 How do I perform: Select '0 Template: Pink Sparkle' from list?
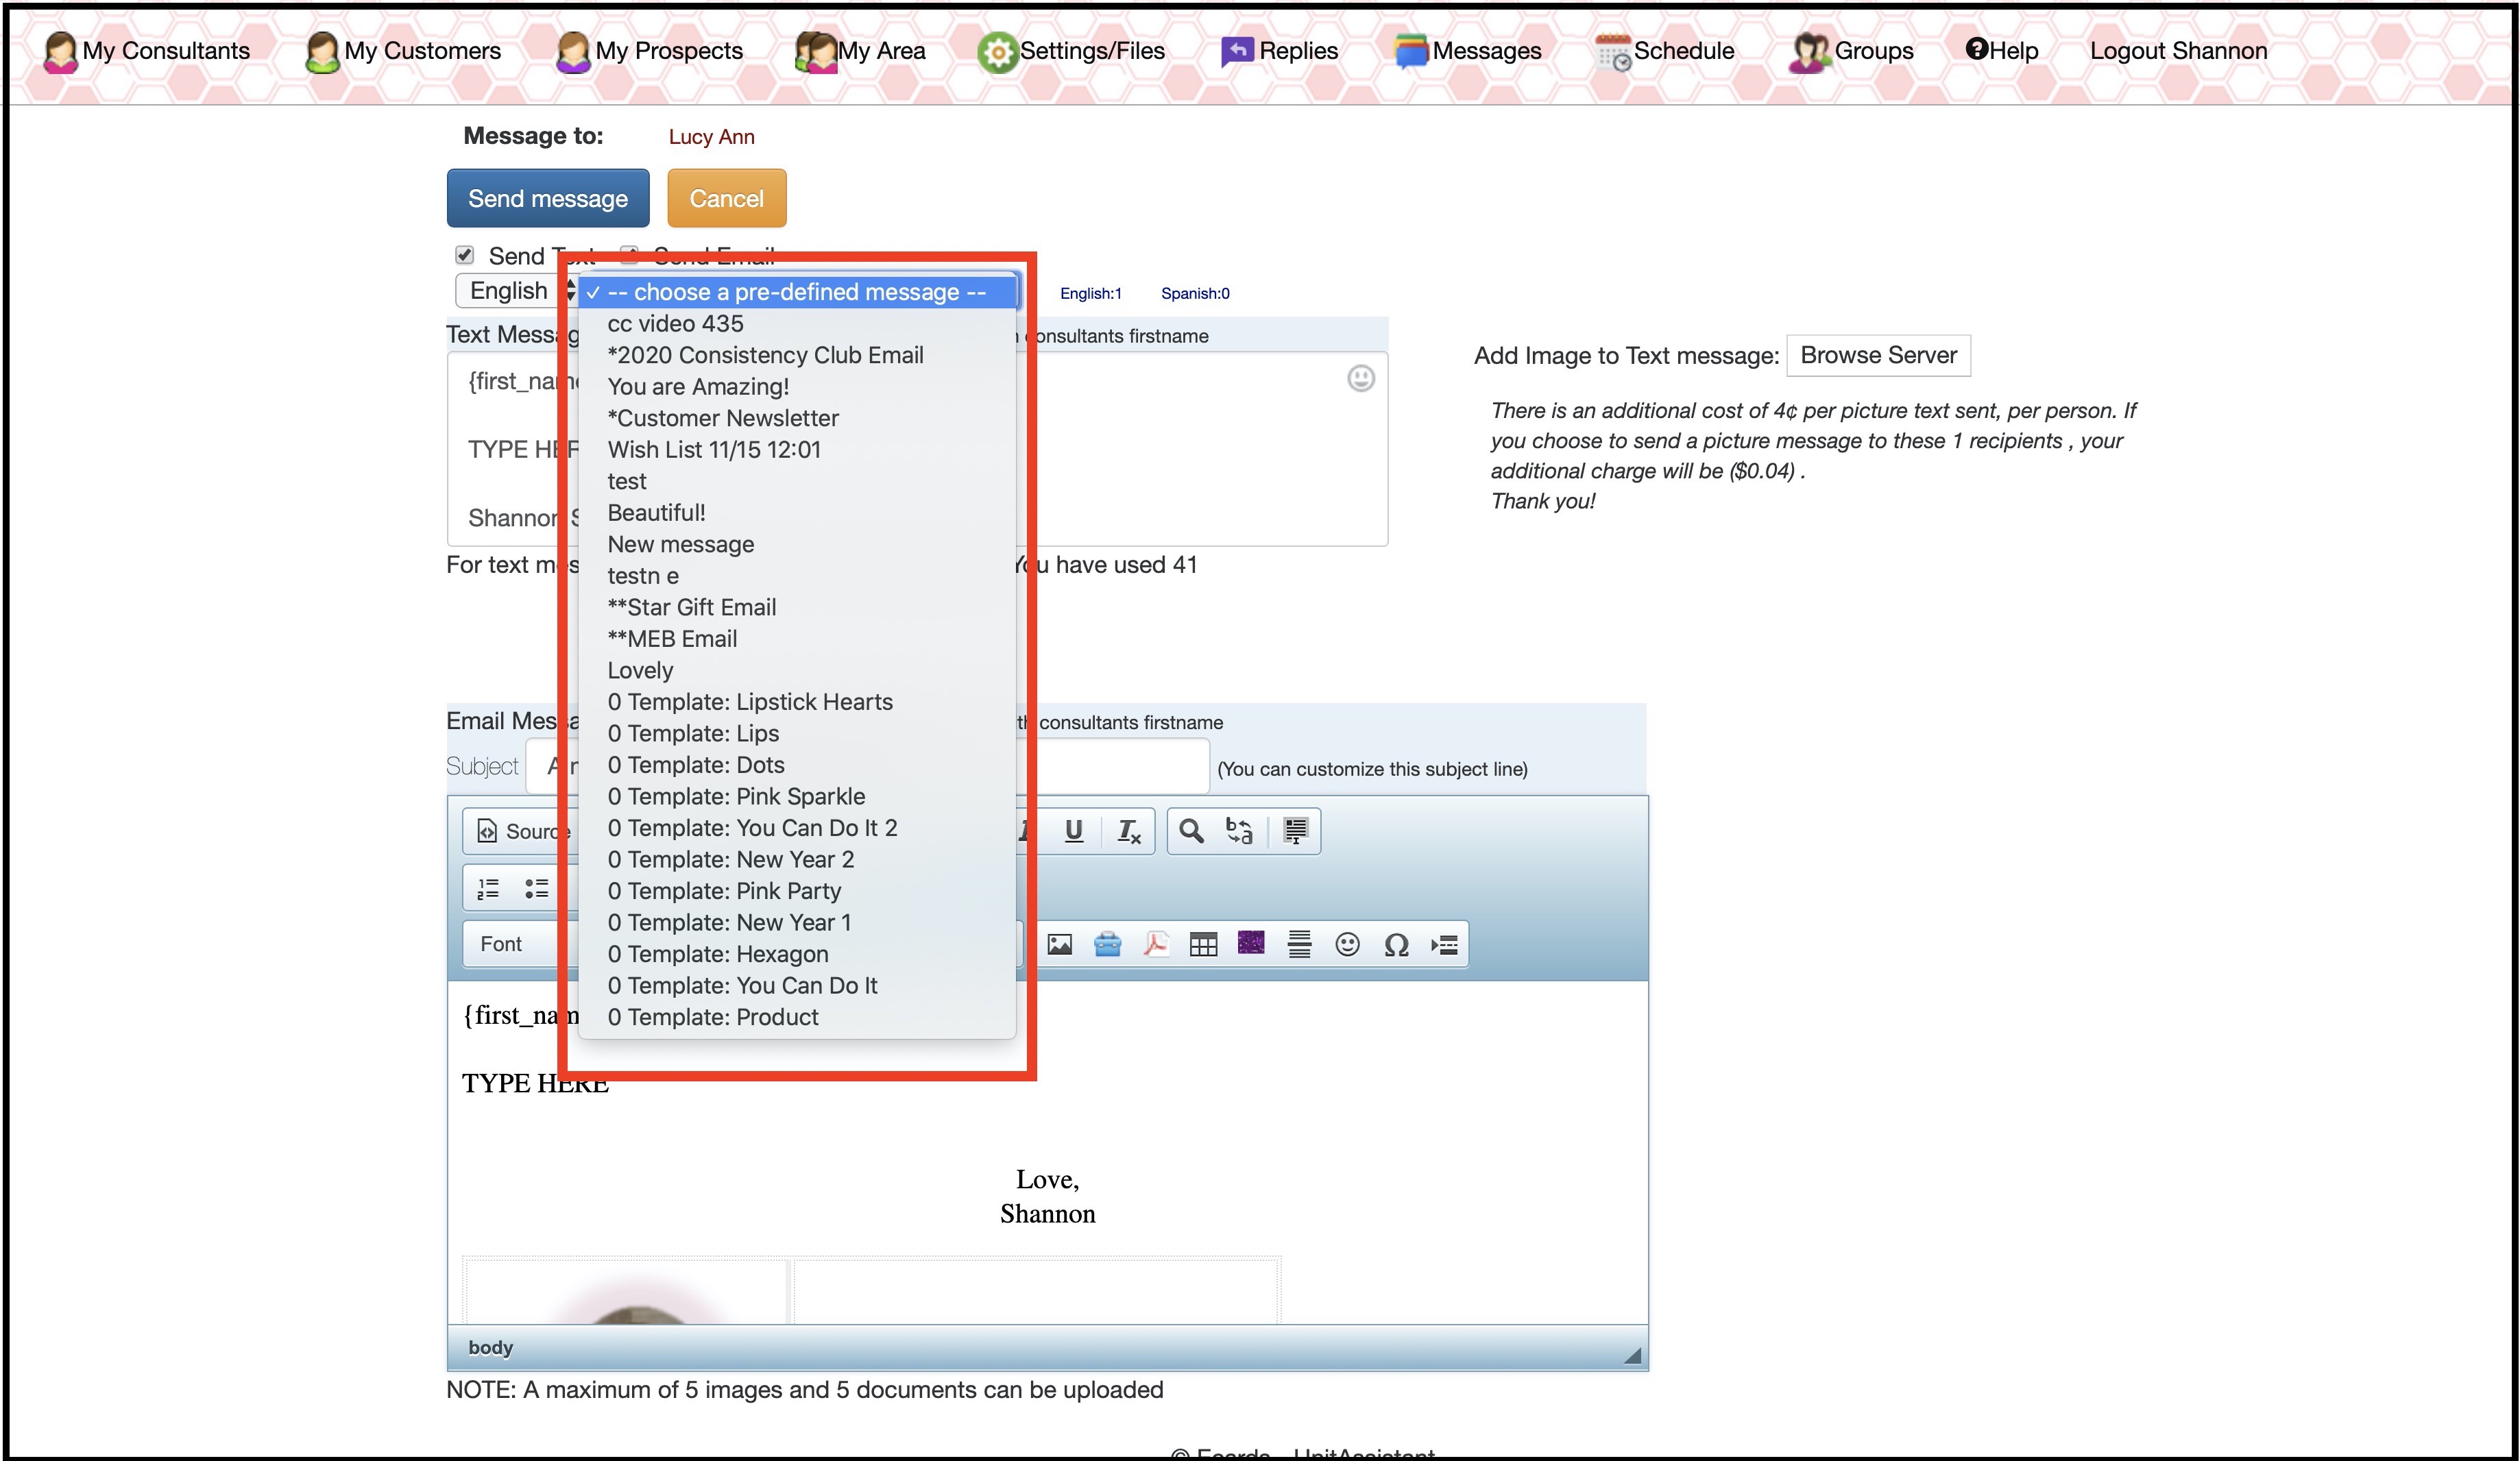pos(736,796)
